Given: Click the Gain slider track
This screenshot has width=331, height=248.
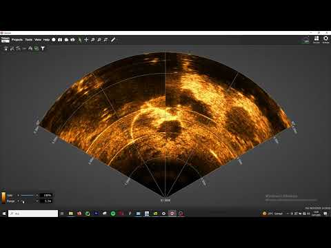Looking at the screenshot, I should tap(28, 196).
